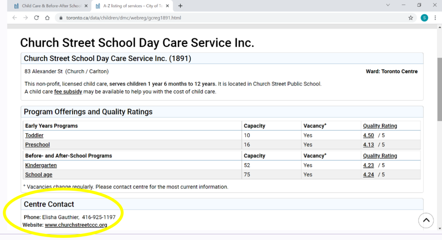Open the browser profile avatar icon

[x=424, y=17]
